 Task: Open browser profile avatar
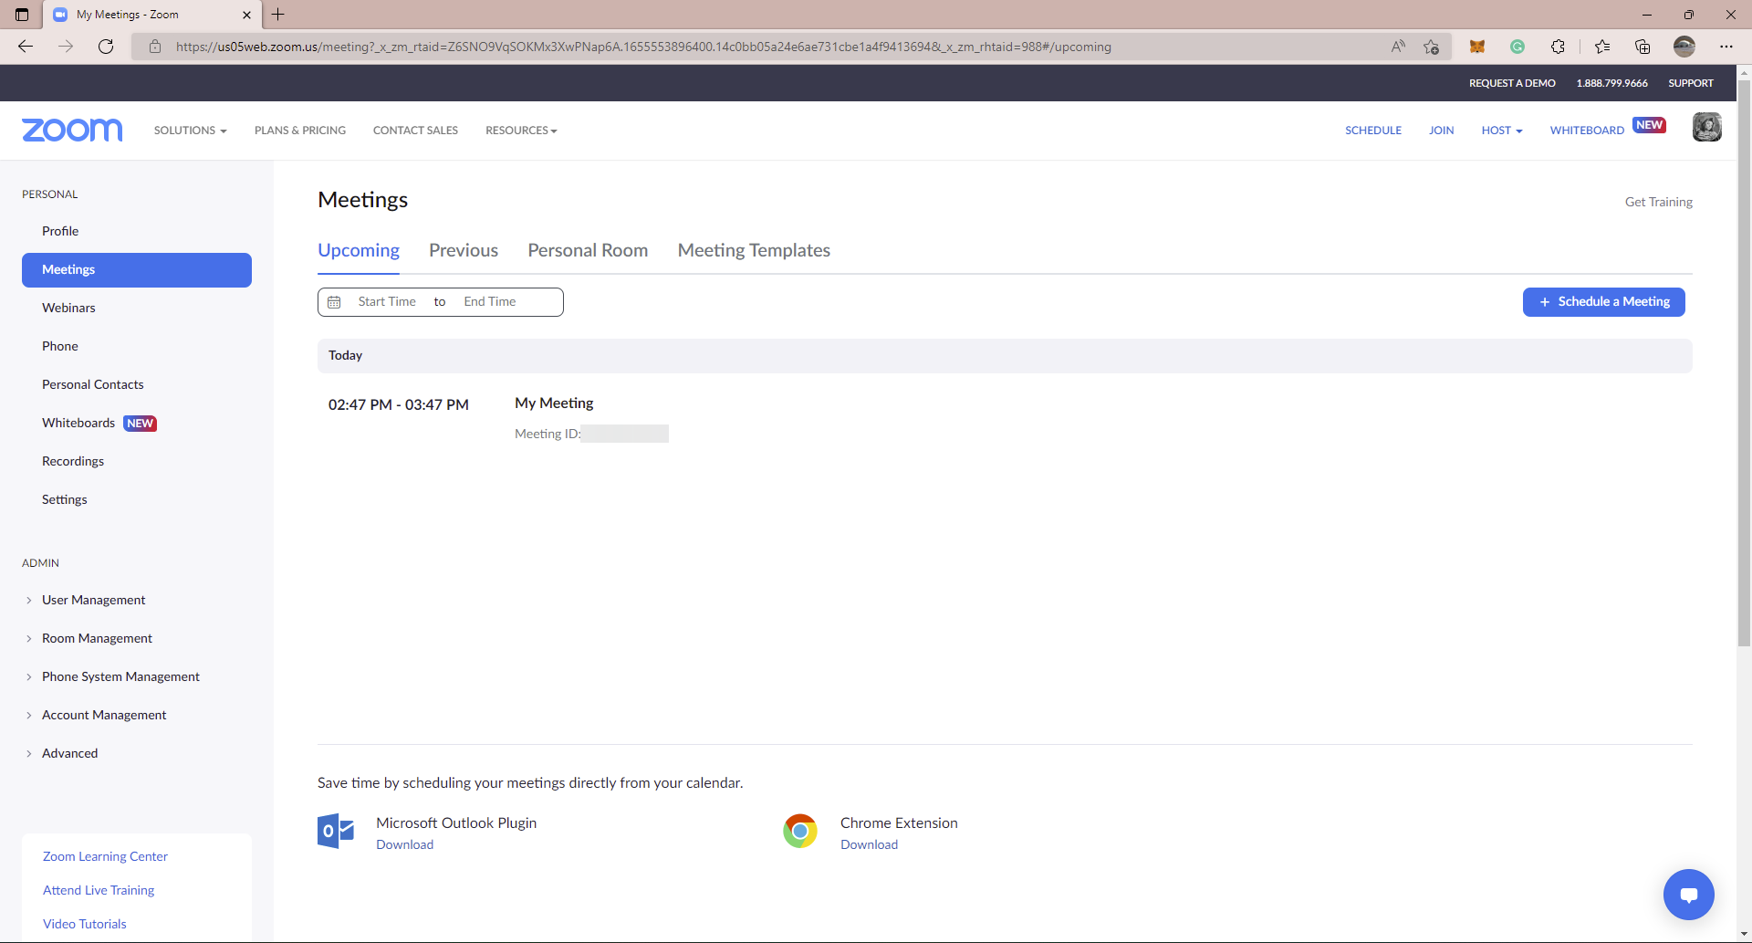tap(1684, 47)
